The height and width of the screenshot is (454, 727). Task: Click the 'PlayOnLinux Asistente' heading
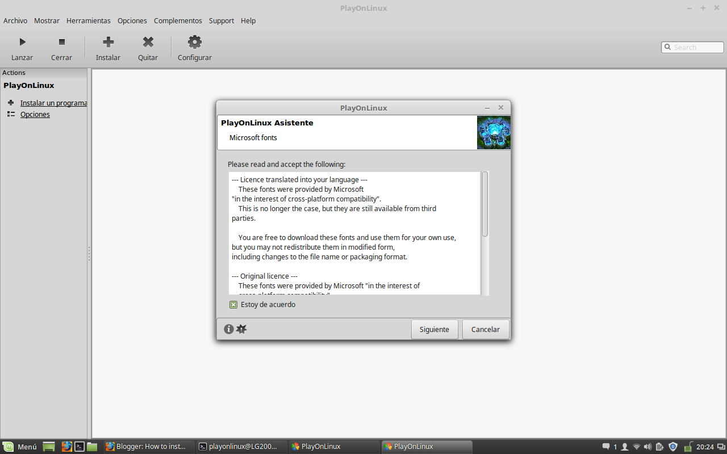267,123
